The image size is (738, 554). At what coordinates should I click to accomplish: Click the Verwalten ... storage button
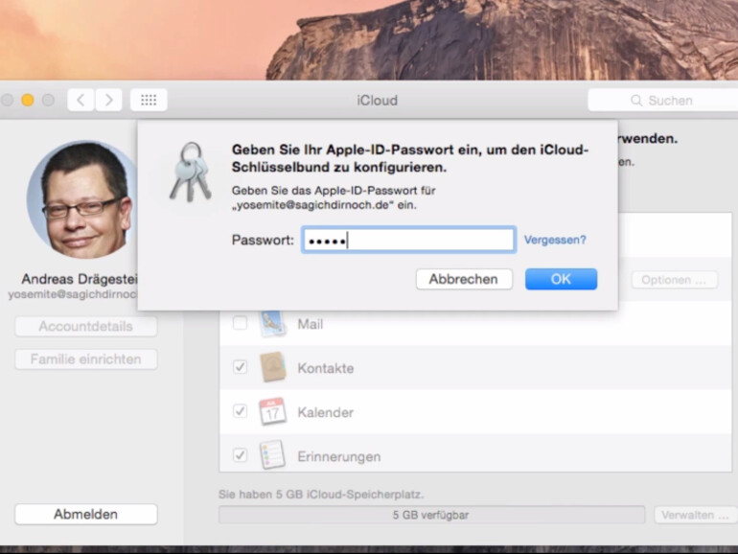(x=696, y=515)
